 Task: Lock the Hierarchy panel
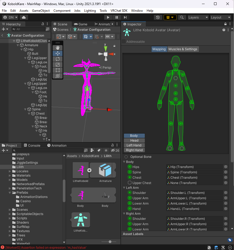click(42, 24)
